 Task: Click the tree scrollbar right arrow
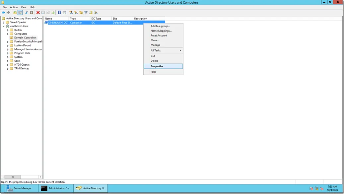pos(40,177)
